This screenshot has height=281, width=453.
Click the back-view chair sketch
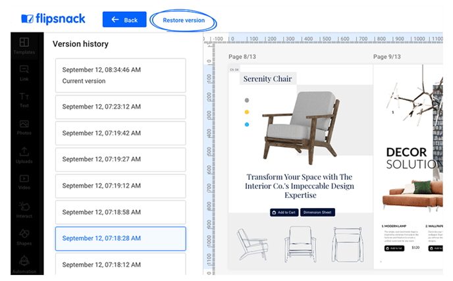tap(348, 244)
